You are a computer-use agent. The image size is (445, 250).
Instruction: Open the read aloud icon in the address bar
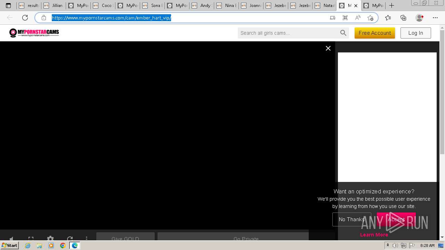(358, 18)
